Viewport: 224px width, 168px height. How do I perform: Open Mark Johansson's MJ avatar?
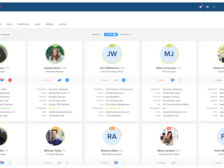[x=169, y=54]
